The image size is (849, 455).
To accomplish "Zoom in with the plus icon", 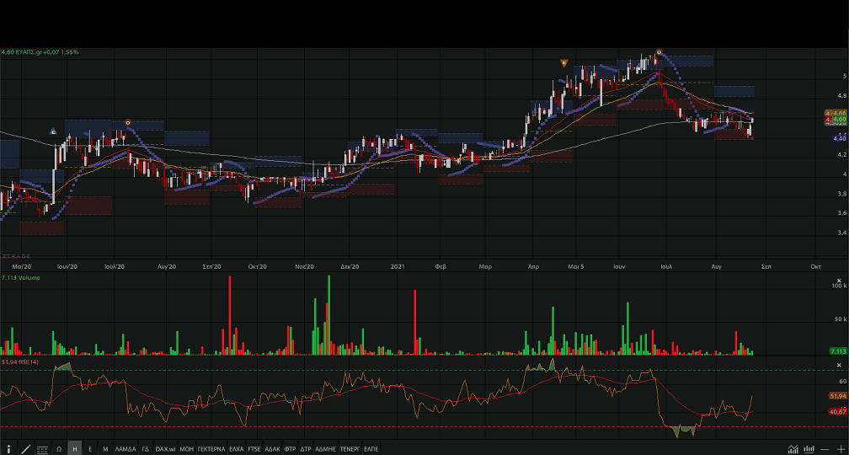I will [840, 449].
